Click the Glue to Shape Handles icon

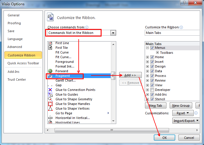pyautogui.click(x=50, y=104)
